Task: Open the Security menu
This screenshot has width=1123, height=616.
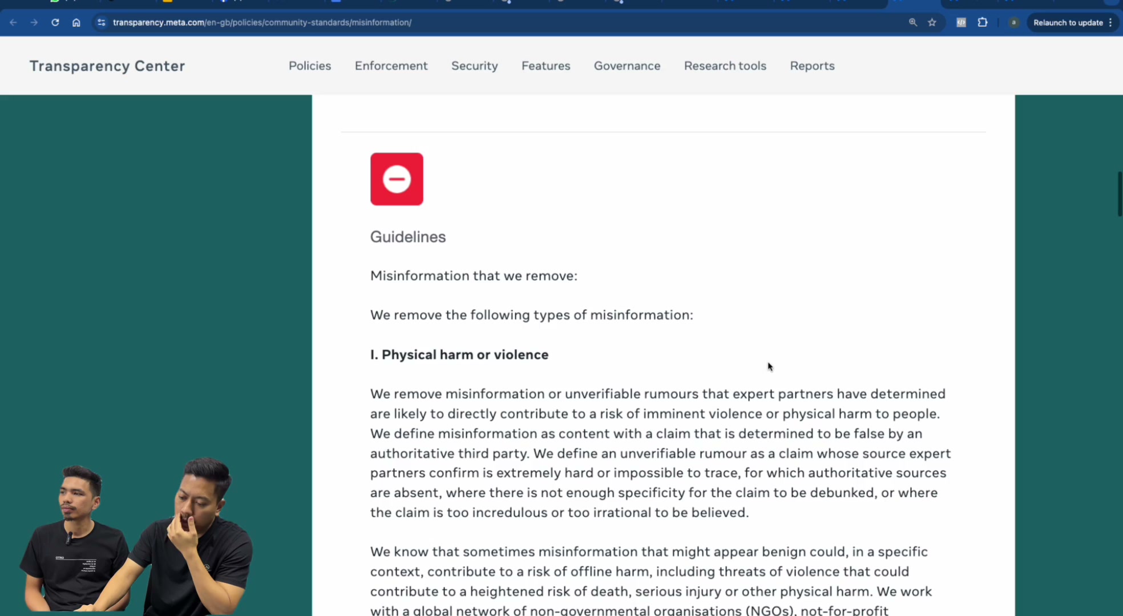Action: 474,66
